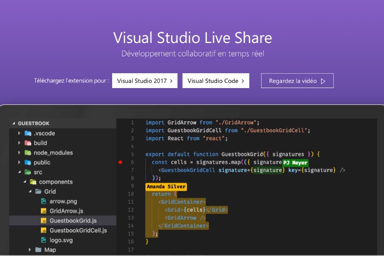Click the Grid folder icon
Image resolution: width=384 pixels, height=256 pixels.
click(x=38, y=191)
